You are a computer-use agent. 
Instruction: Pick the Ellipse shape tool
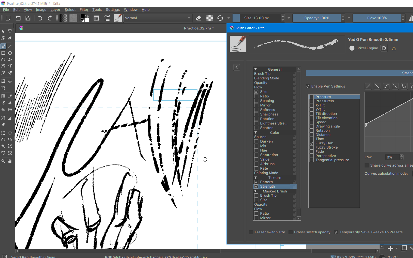[x=10, y=53]
